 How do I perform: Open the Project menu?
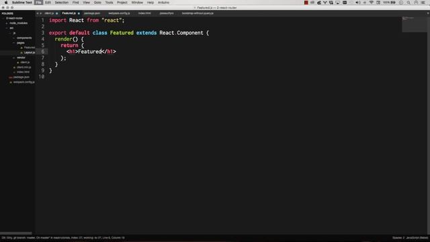122,3
